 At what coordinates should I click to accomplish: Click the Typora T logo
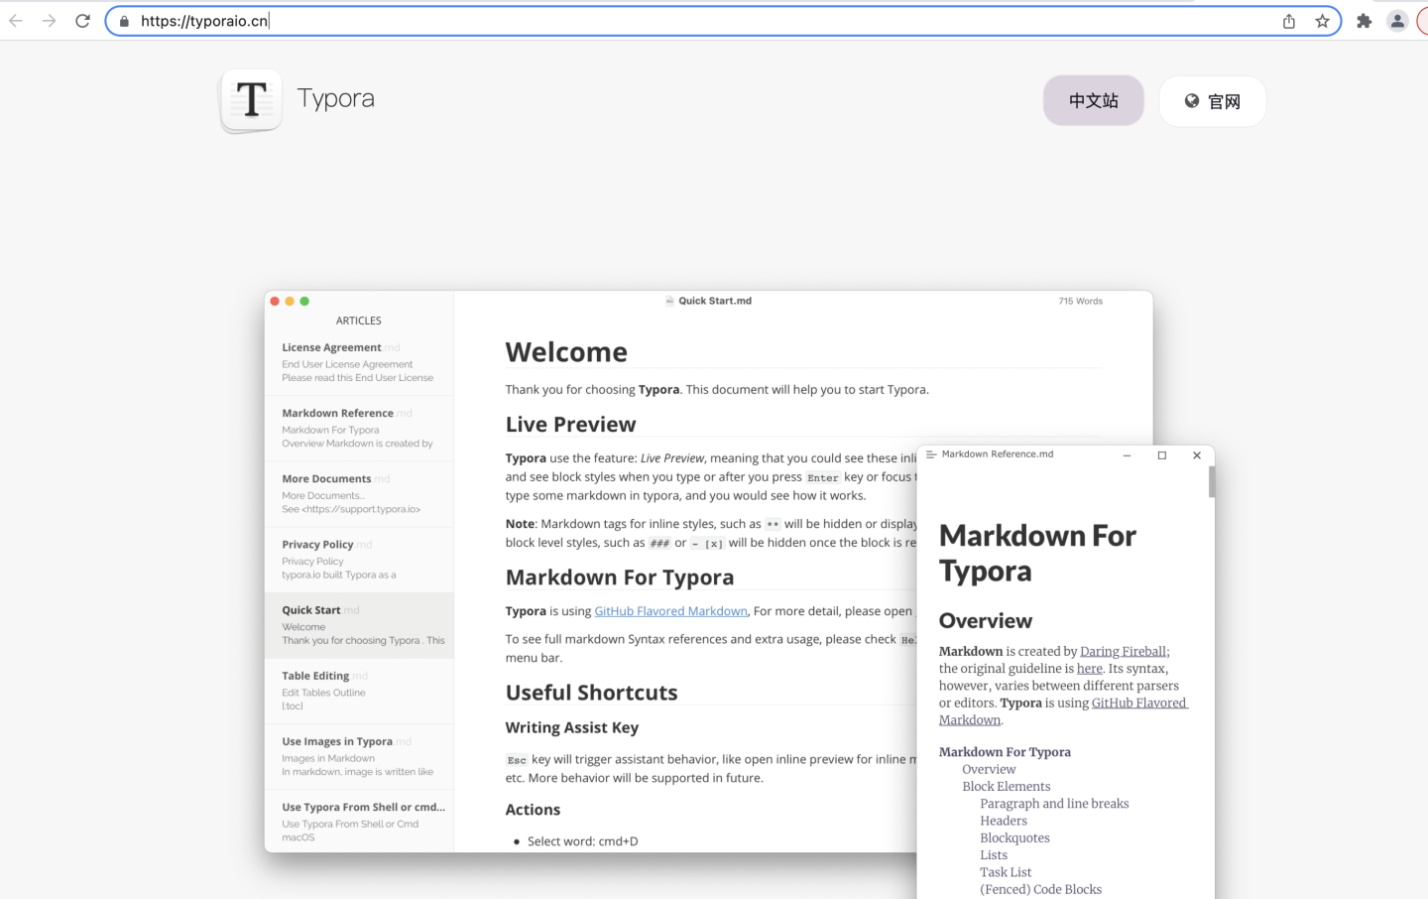click(x=251, y=101)
